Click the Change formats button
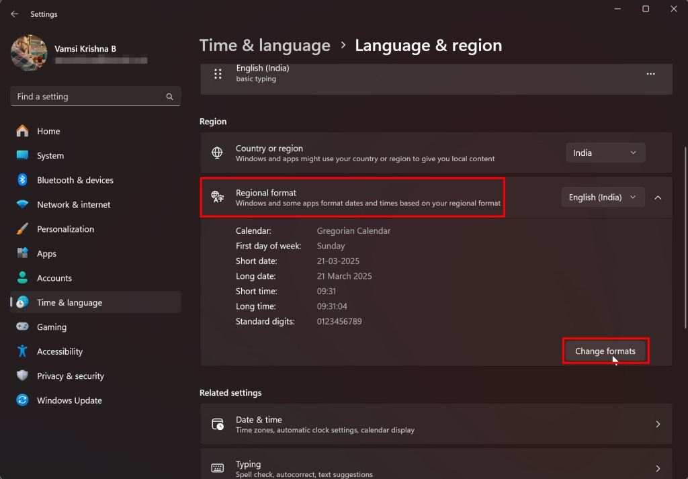Image resolution: width=688 pixels, height=479 pixels. click(x=605, y=351)
